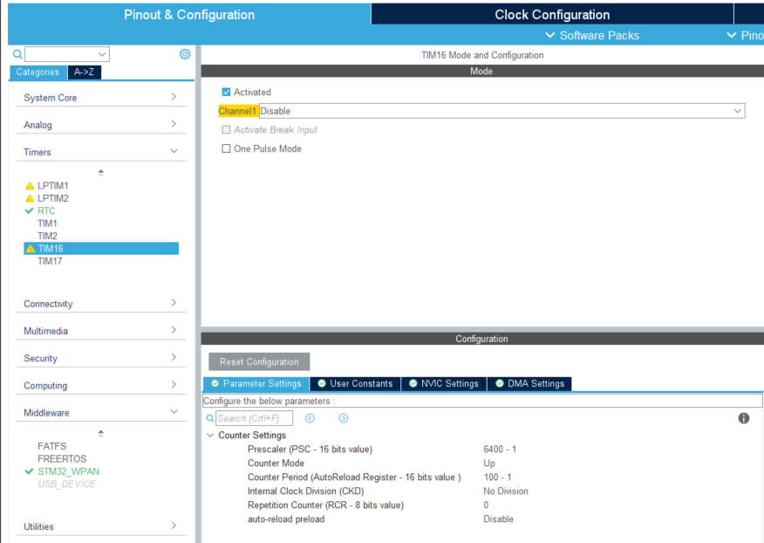Click the sort arrows above the Middleware list

tap(101, 433)
